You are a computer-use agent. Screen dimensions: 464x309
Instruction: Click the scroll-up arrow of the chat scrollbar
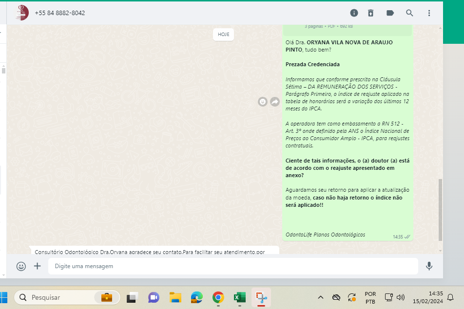point(440,28)
